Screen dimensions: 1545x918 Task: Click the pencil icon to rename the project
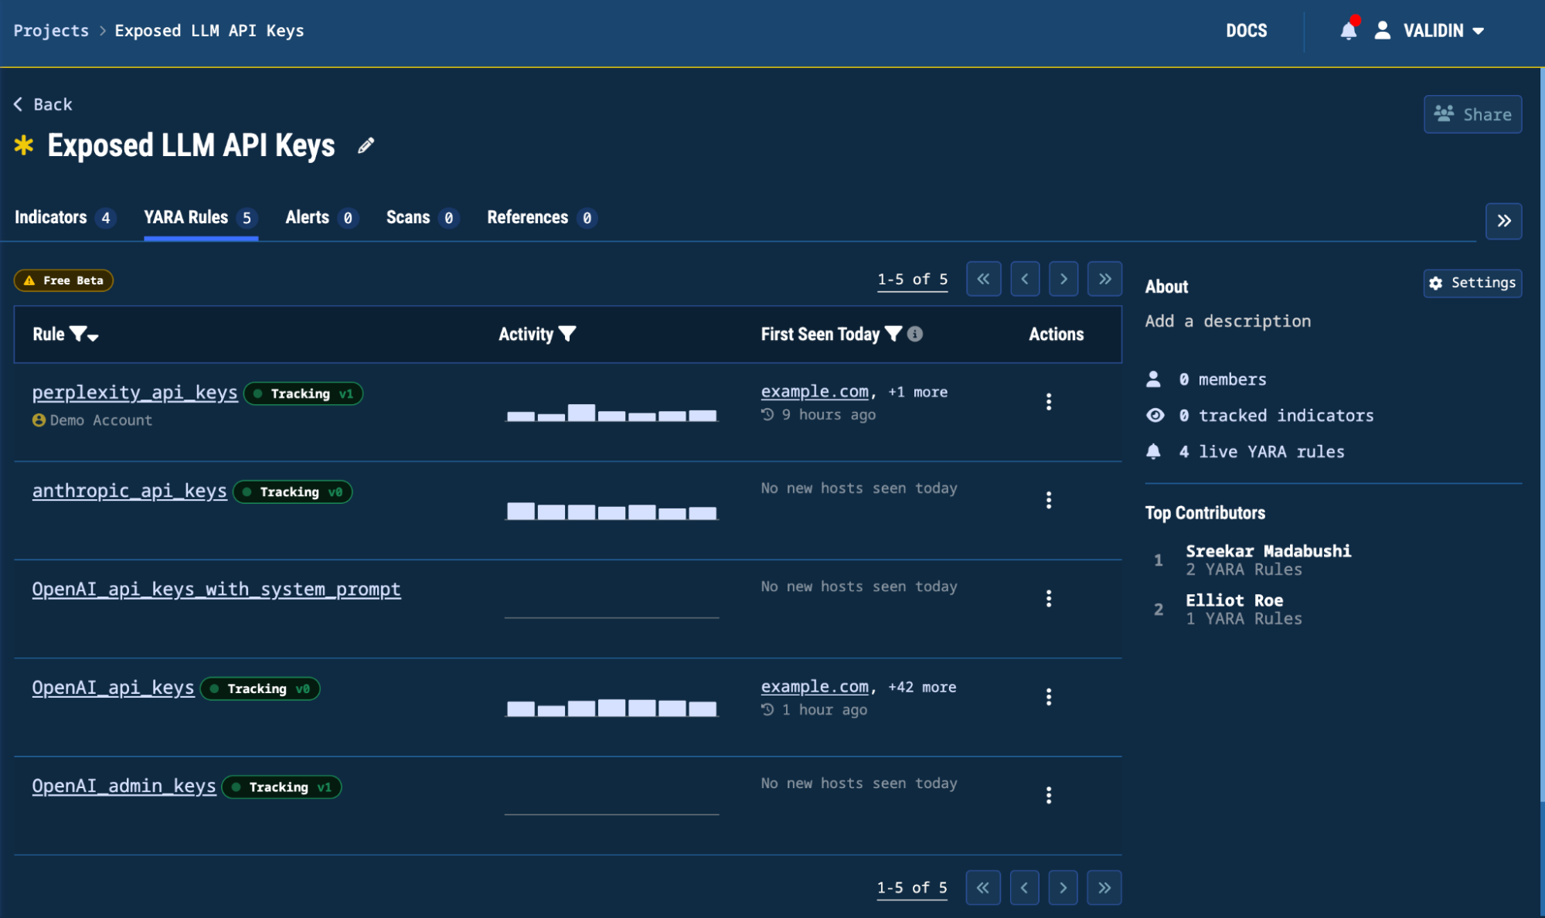364,145
